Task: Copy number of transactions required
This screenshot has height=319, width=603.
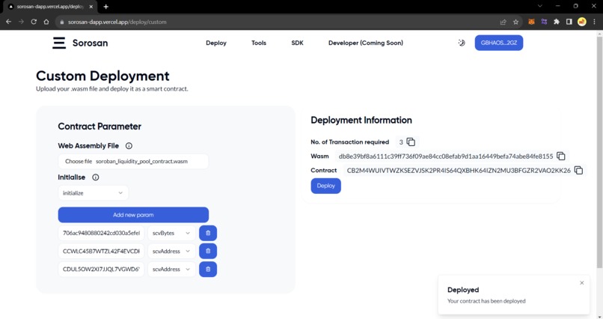Action: [411, 142]
